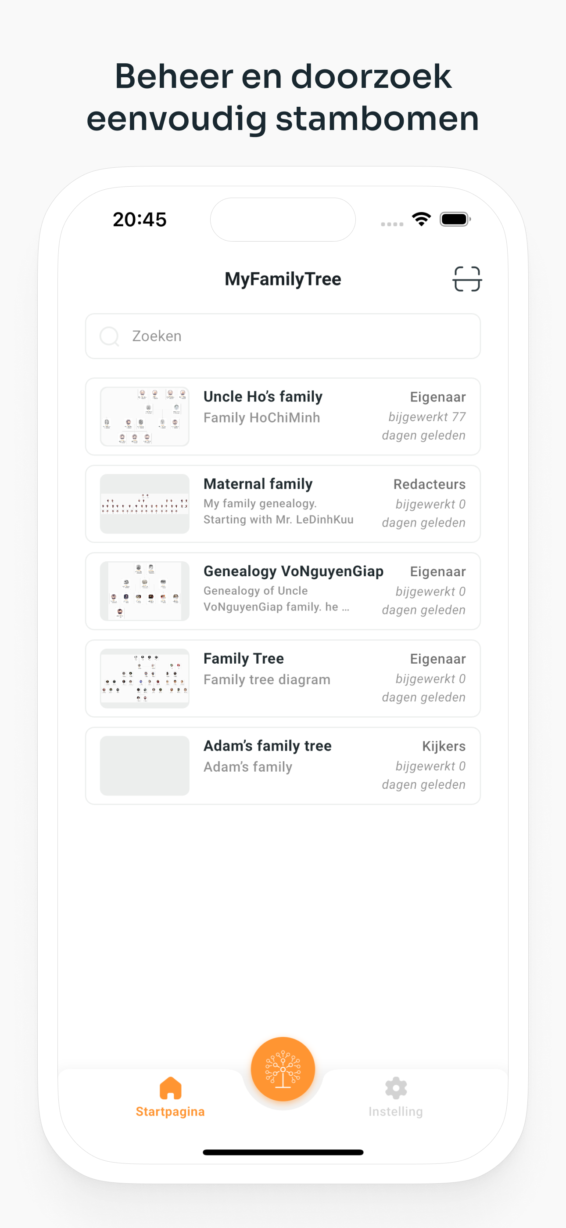Tap the battery status icon
Viewport: 566px width, 1228px height.
tap(455, 219)
